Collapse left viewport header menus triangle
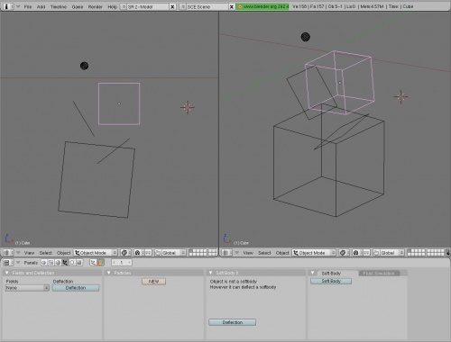This screenshot has height=342, width=451. pyautogui.click(x=18, y=253)
